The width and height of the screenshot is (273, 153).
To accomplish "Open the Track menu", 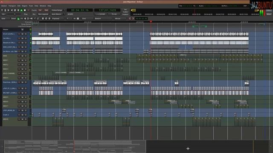I will [x=31, y=6].
